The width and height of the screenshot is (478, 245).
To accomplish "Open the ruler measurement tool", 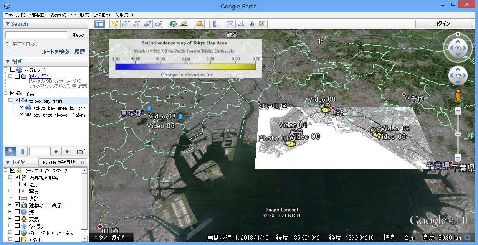I will [214, 24].
